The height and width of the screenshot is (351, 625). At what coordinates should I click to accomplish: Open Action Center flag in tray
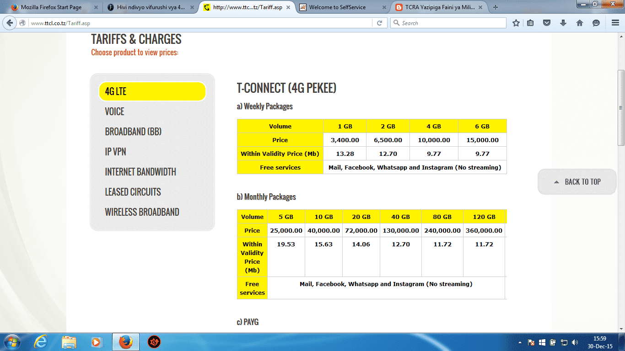[531, 342]
